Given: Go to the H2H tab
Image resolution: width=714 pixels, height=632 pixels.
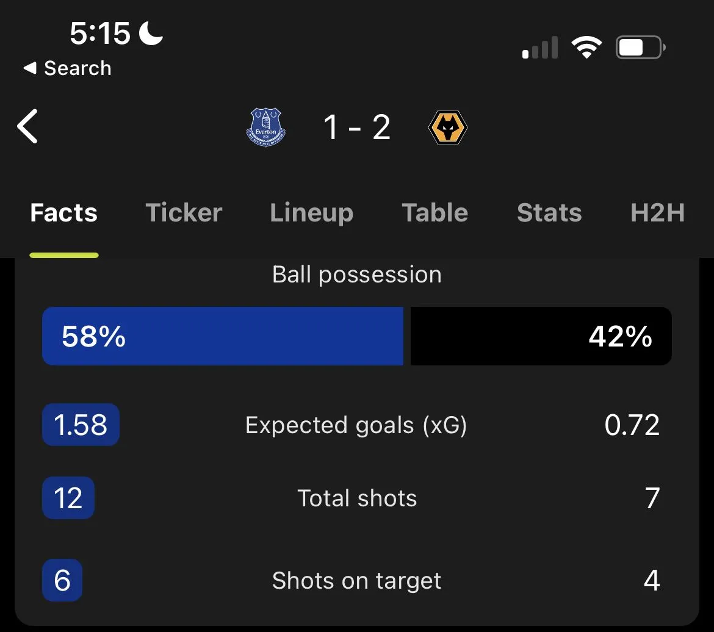Looking at the screenshot, I should coord(657,213).
